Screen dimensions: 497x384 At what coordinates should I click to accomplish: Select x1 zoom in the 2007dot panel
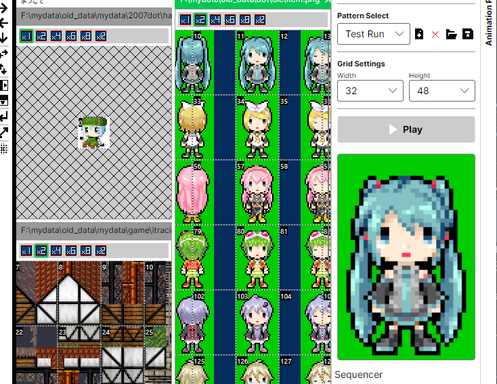tap(26, 36)
